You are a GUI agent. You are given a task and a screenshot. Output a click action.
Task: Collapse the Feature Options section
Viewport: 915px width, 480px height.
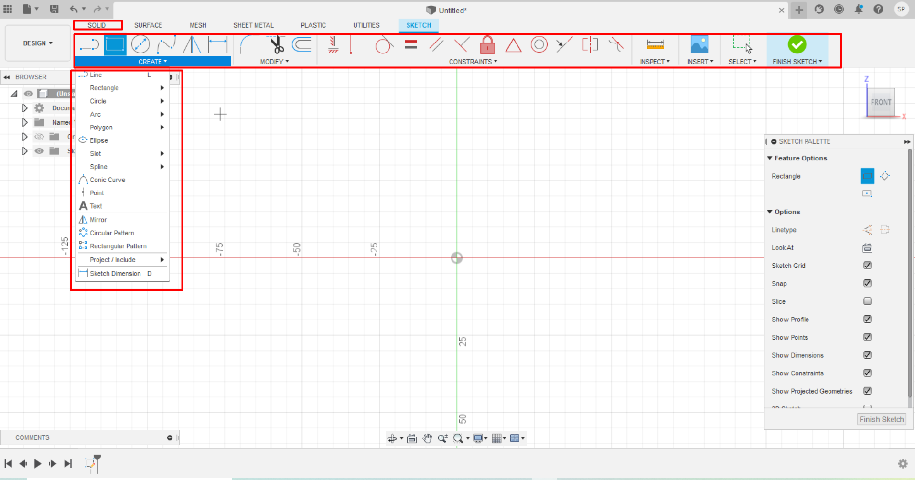pyautogui.click(x=770, y=158)
